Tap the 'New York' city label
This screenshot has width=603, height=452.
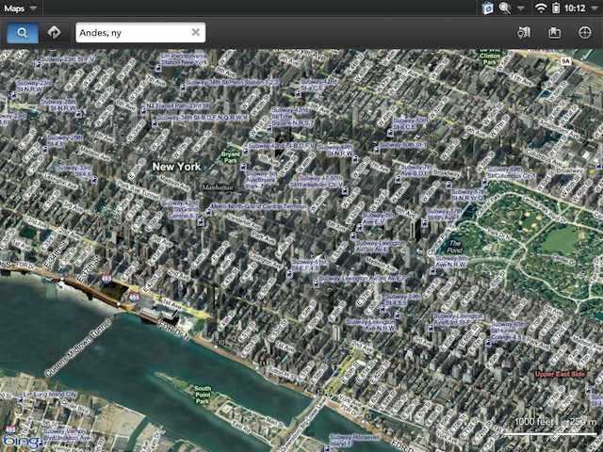point(176,167)
